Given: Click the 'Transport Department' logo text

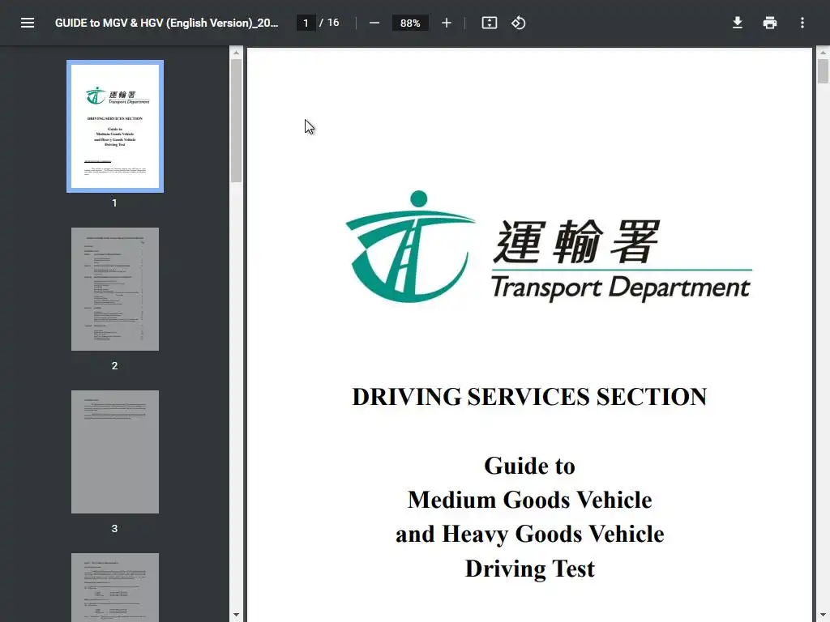Looking at the screenshot, I should pyautogui.click(x=620, y=288).
